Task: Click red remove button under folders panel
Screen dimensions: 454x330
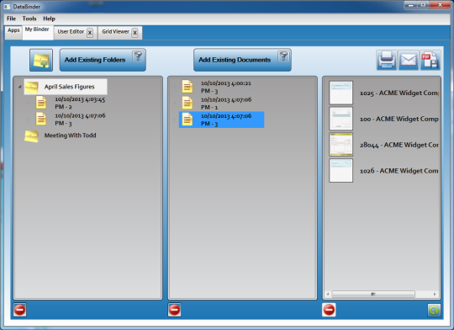Action: click(19, 310)
